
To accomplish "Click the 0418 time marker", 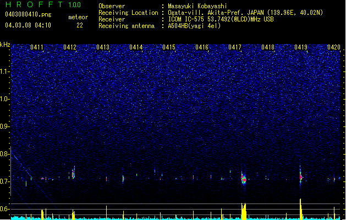I will [268, 47].
